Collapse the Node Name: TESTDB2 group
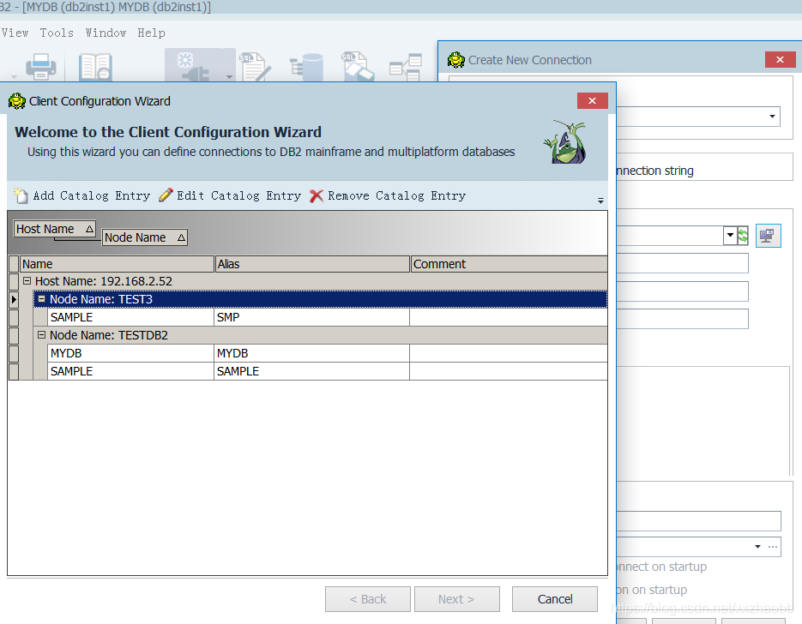Screen dimensions: 802x624 coord(41,335)
